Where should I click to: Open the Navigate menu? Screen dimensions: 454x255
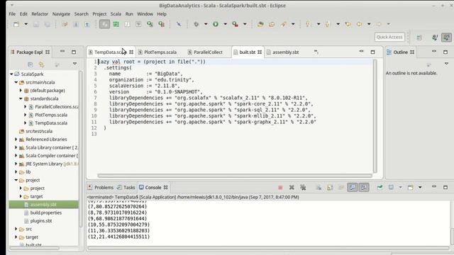click(61, 14)
